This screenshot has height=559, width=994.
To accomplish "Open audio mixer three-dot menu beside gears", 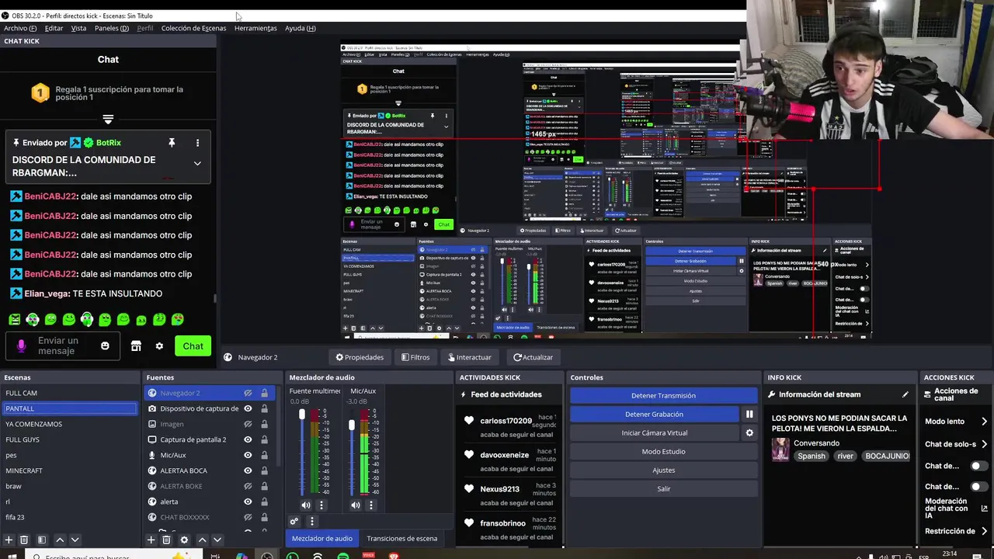I will 311,522.
